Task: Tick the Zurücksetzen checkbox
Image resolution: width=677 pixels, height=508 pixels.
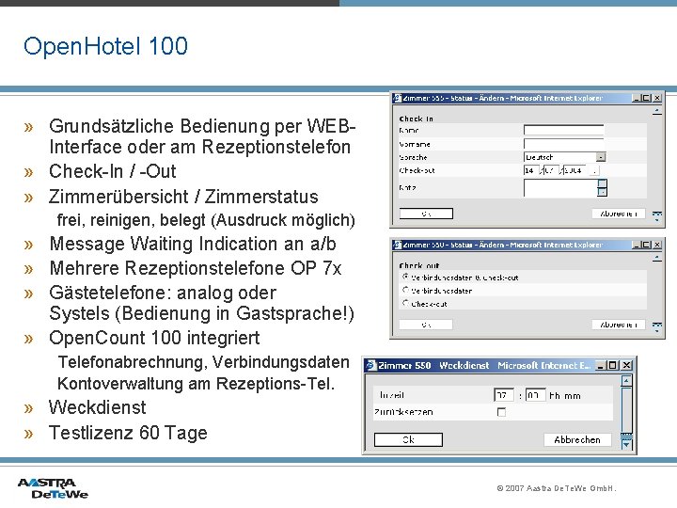Action: (x=501, y=412)
